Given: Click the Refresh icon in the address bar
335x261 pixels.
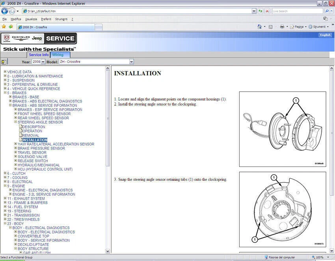Looking at the screenshot, I should pyautogui.click(x=261, y=11).
